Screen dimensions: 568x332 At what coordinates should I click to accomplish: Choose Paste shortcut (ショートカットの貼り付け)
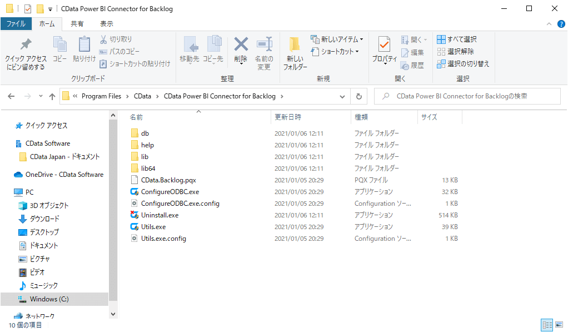tap(134, 64)
